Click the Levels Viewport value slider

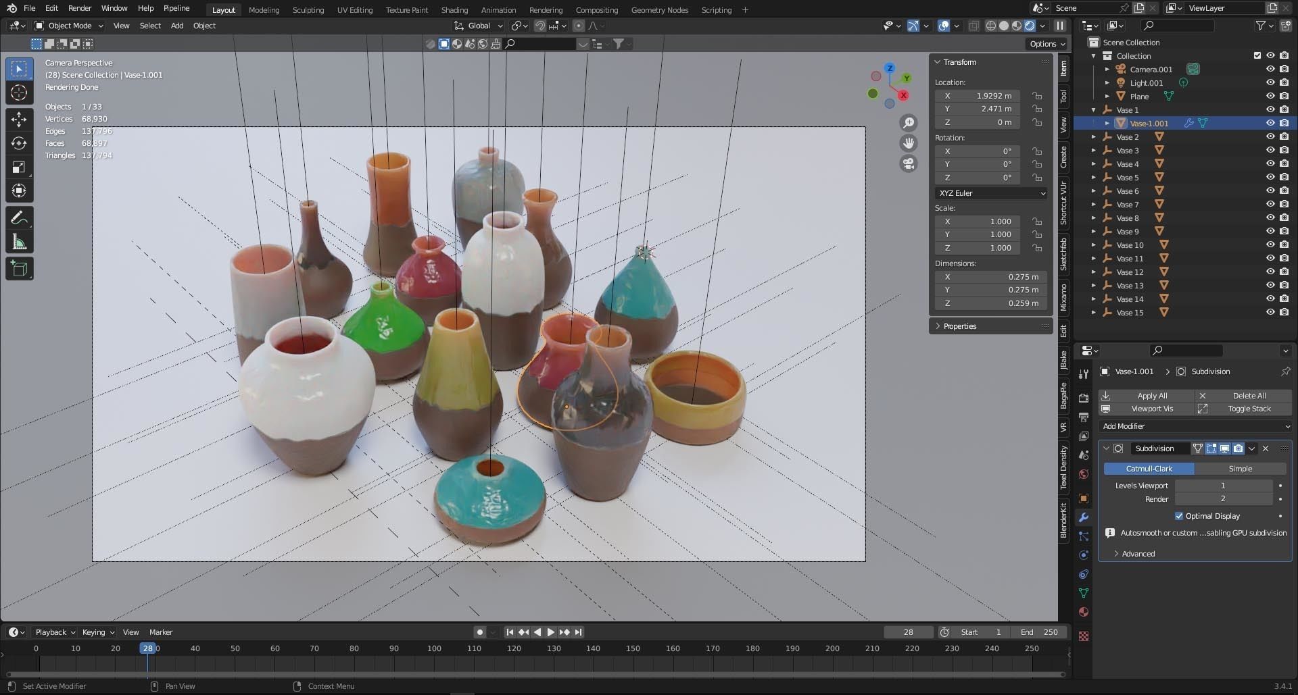pyautogui.click(x=1224, y=486)
